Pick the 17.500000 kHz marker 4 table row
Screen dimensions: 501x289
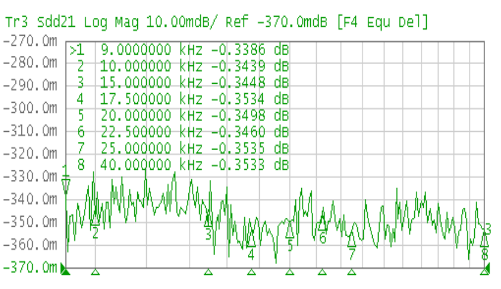coord(178,99)
